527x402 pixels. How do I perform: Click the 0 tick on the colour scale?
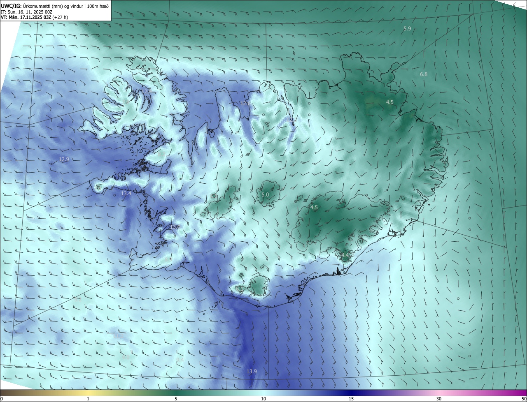click(2, 399)
